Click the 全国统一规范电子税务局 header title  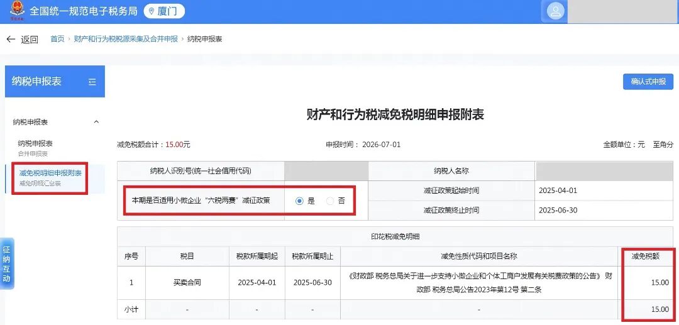click(83, 11)
